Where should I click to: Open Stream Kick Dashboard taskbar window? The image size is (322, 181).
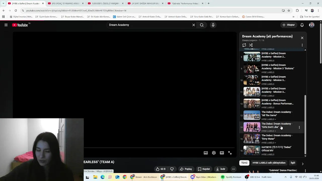(x=144, y=177)
